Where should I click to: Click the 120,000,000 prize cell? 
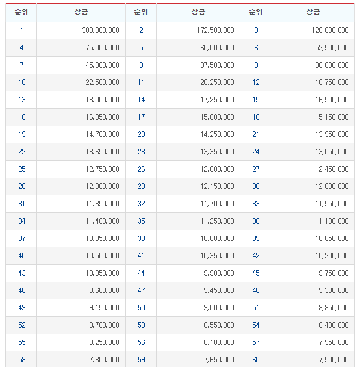pyautogui.click(x=330, y=30)
